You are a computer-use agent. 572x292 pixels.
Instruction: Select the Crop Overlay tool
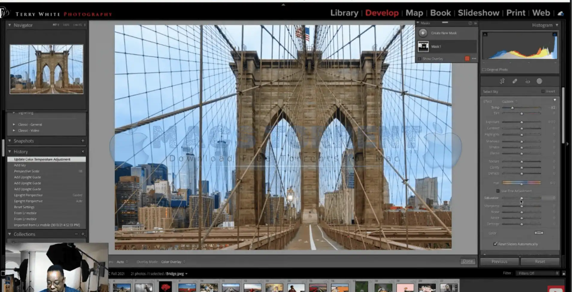coord(502,81)
